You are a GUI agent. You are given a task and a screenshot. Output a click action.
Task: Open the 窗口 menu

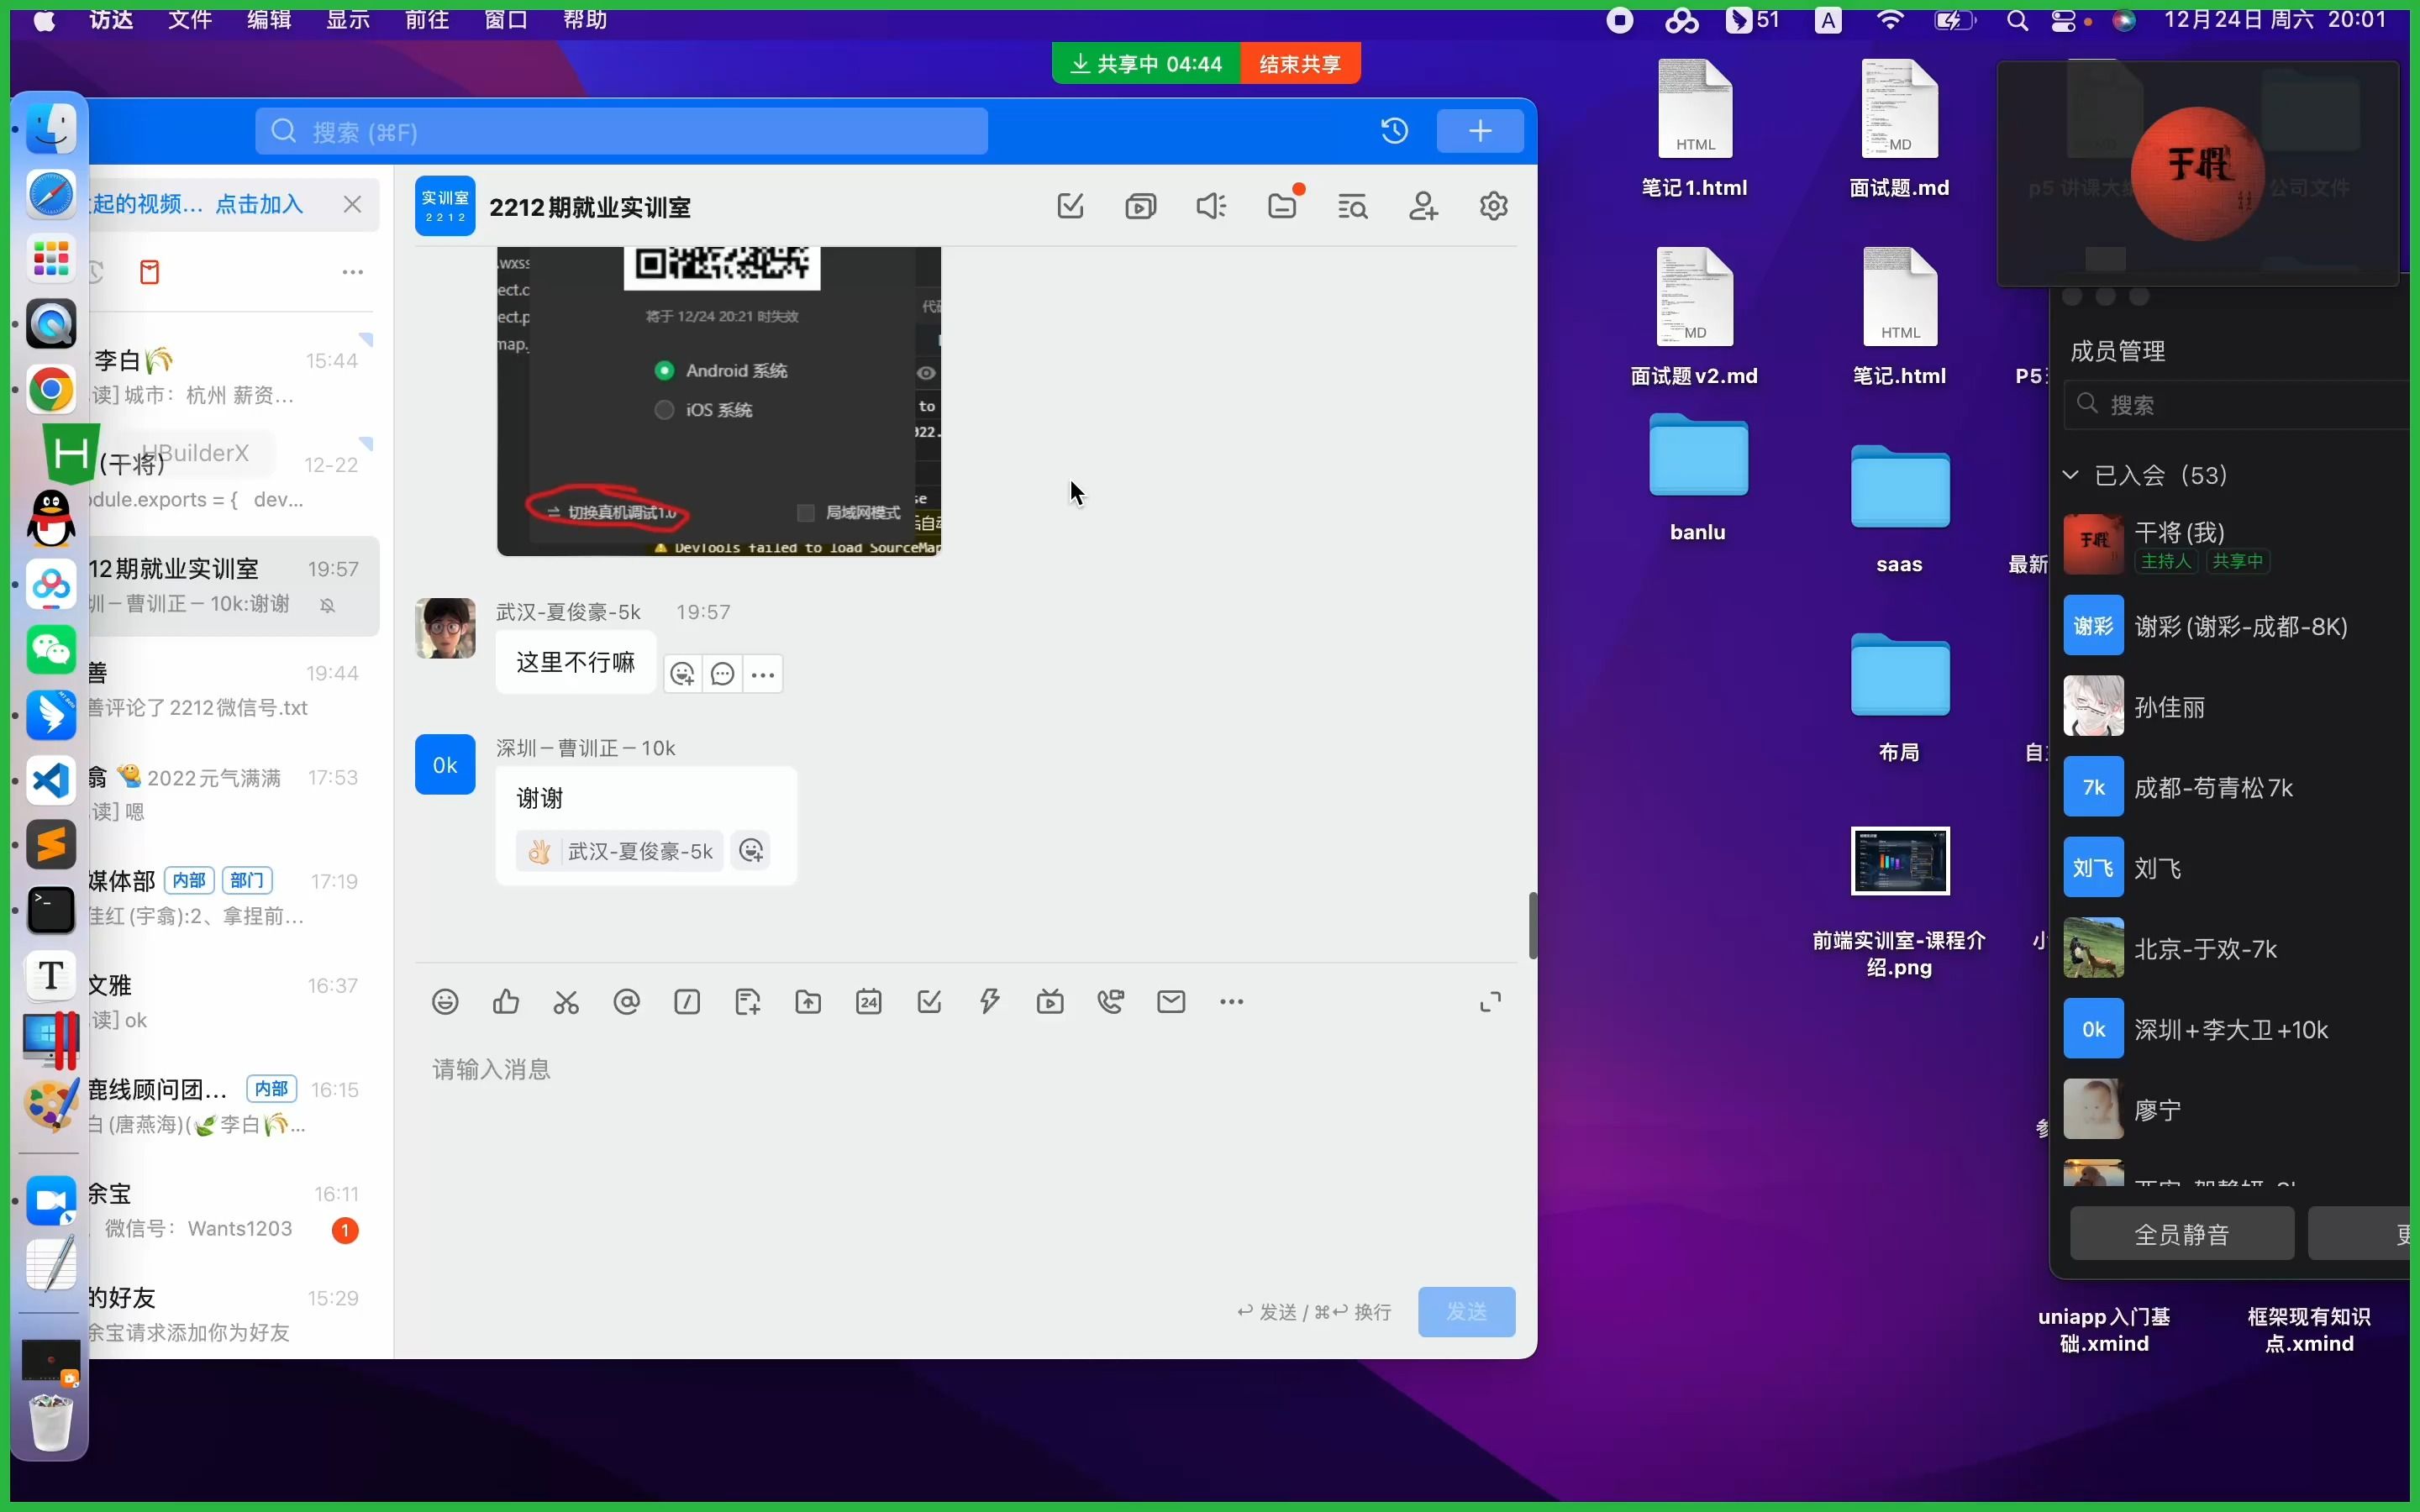[x=506, y=20]
